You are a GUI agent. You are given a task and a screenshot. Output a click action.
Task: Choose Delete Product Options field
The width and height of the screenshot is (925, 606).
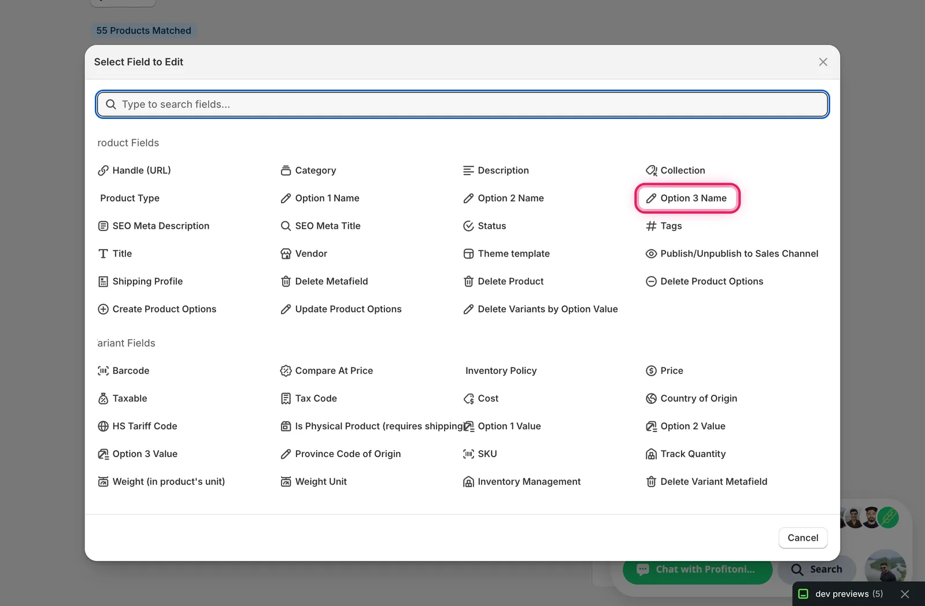[704, 281]
